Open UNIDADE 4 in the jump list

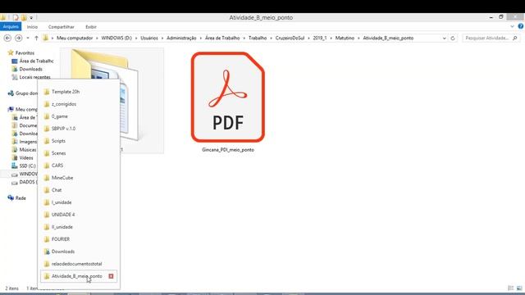[79, 215]
